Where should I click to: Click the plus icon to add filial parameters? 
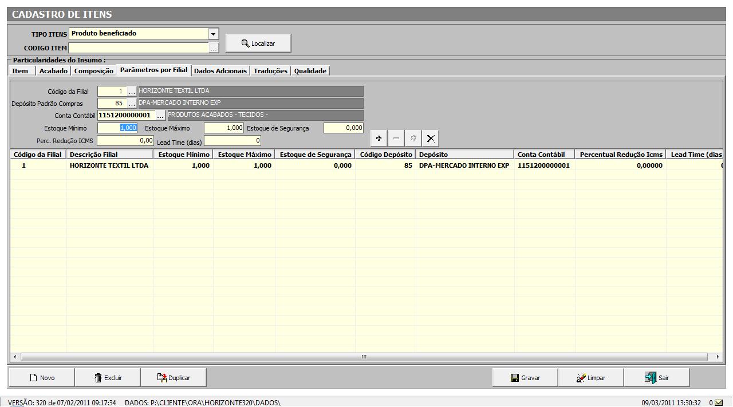[x=379, y=139]
